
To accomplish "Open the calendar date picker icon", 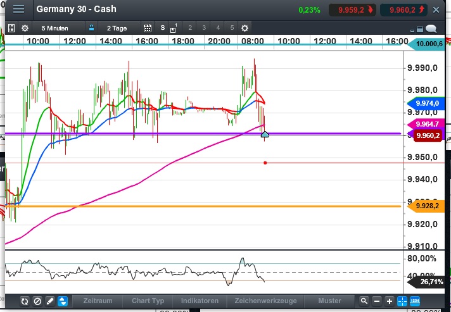I will (148, 28).
